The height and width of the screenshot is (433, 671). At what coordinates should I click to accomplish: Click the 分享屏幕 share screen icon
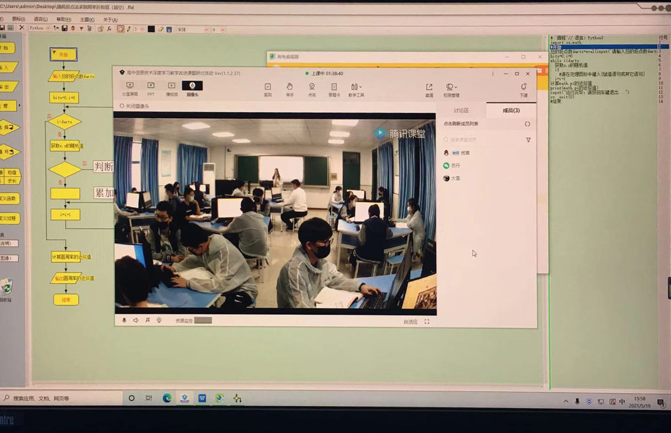(130, 88)
